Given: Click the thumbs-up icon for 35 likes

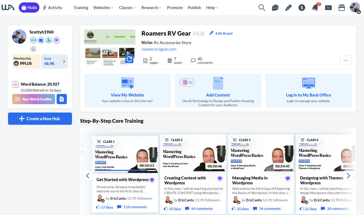Looking at the screenshot, I should pyautogui.click(x=166, y=208).
